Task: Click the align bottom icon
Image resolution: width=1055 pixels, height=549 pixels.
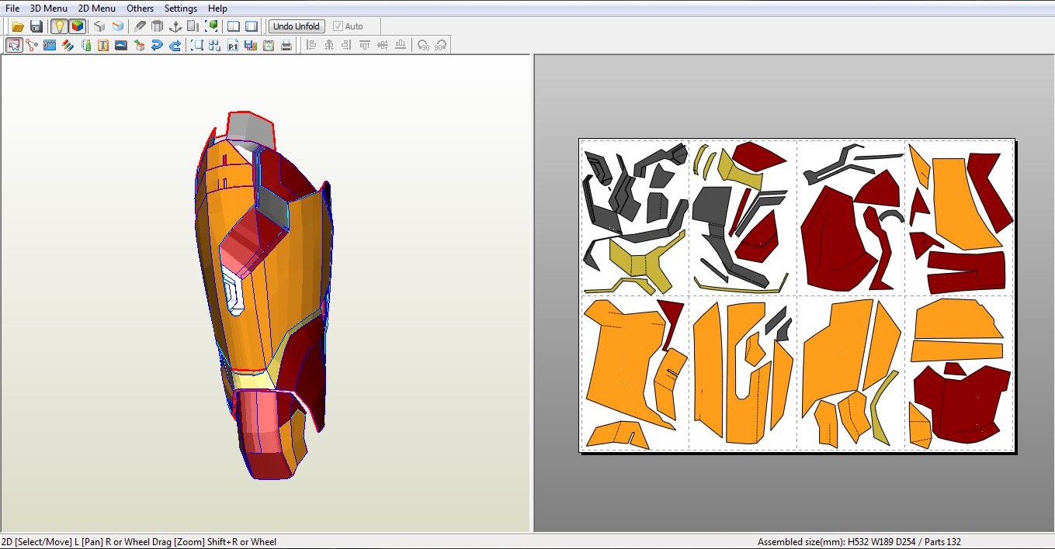Action: [x=401, y=45]
